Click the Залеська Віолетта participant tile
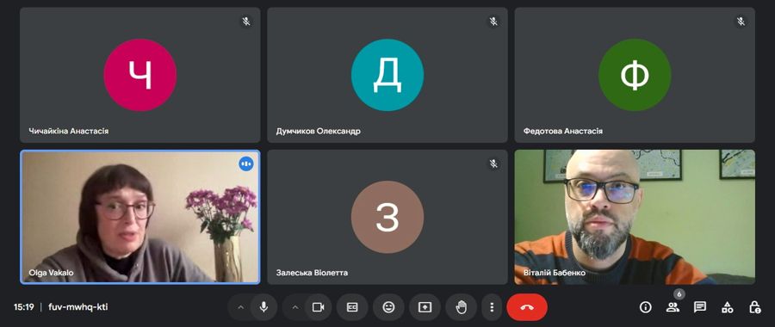The image size is (775, 327). click(x=387, y=217)
